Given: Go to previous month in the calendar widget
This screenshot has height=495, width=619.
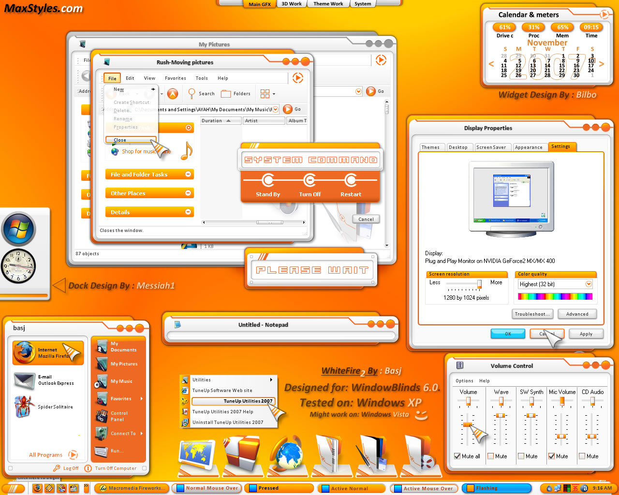Looking at the screenshot, I should (491, 64).
